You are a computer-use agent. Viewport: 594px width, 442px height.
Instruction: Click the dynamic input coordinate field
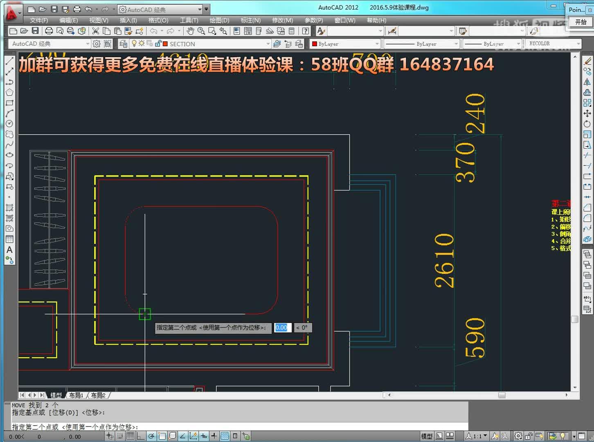click(x=282, y=327)
